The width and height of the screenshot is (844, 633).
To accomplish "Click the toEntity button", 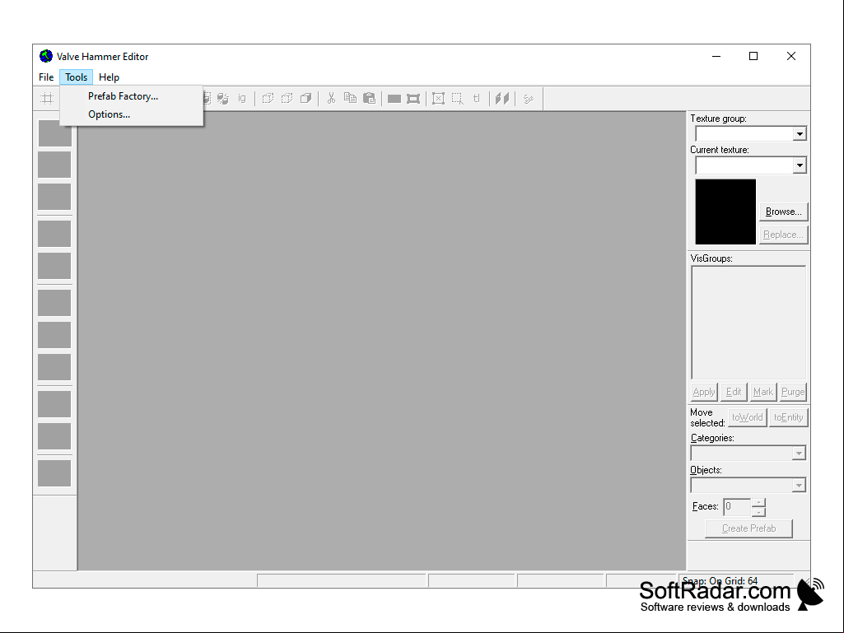I will pyautogui.click(x=788, y=417).
